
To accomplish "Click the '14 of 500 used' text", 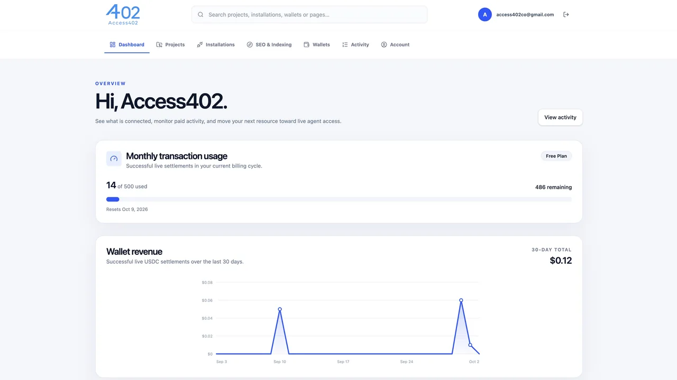I will click(127, 186).
